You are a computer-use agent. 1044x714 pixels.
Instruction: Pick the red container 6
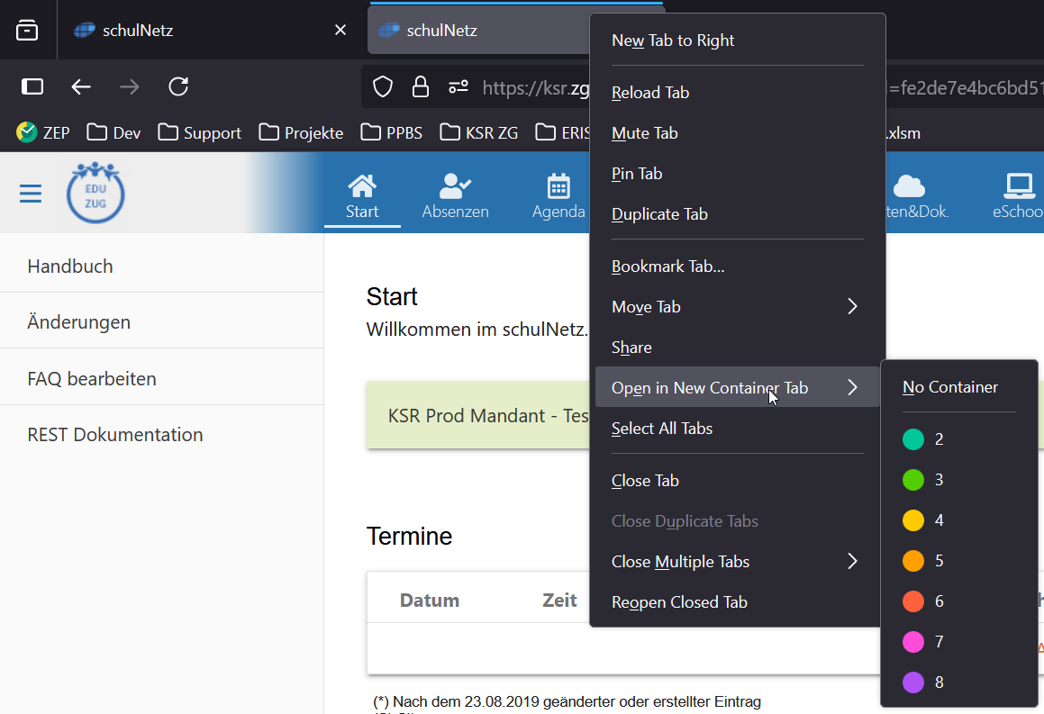[959, 601]
